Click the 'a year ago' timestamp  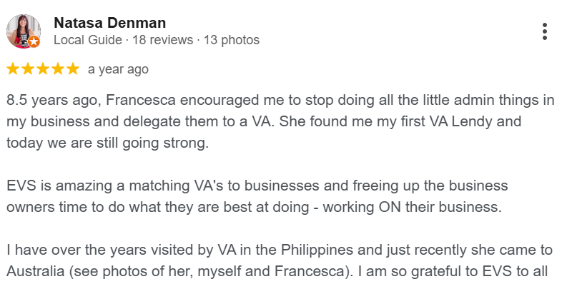[118, 70]
